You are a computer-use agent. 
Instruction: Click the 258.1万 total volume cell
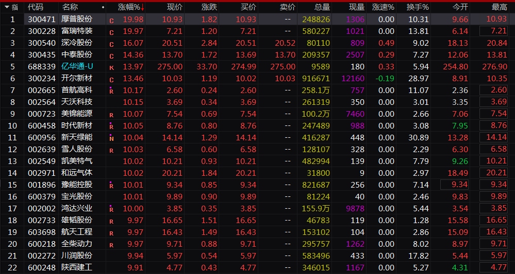click(x=317, y=90)
